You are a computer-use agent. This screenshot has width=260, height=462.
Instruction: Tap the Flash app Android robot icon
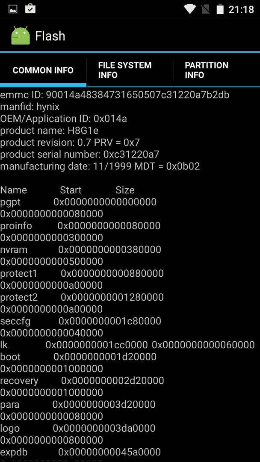tap(21, 36)
